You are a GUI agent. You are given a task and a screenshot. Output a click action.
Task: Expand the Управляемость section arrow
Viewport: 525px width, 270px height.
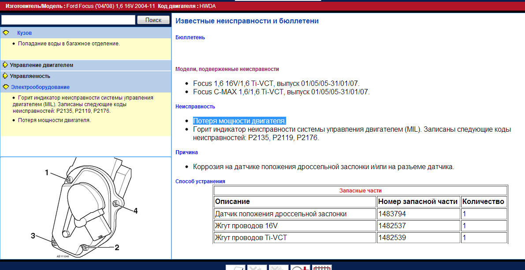point(5,76)
